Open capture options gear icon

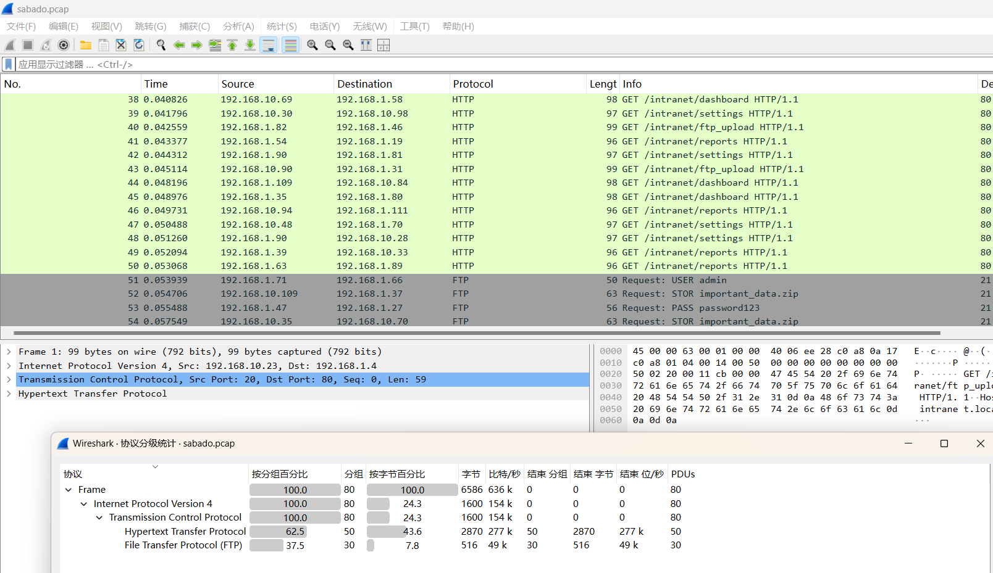point(64,45)
